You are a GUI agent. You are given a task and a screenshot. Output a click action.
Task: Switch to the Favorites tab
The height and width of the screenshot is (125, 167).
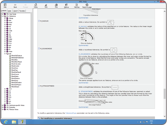[22, 11]
